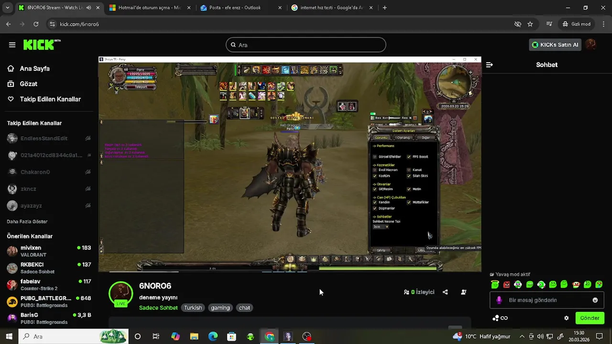The height and width of the screenshot is (344, 612).
Task: Bookmark this page with the star icon
Action: (x=530, y=24)
